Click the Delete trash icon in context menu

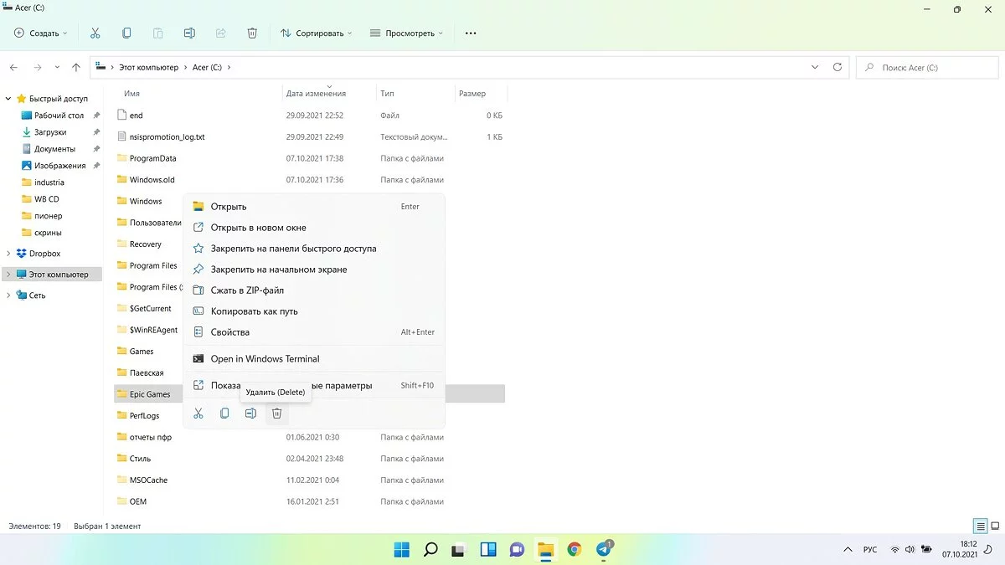click(276, 413)
